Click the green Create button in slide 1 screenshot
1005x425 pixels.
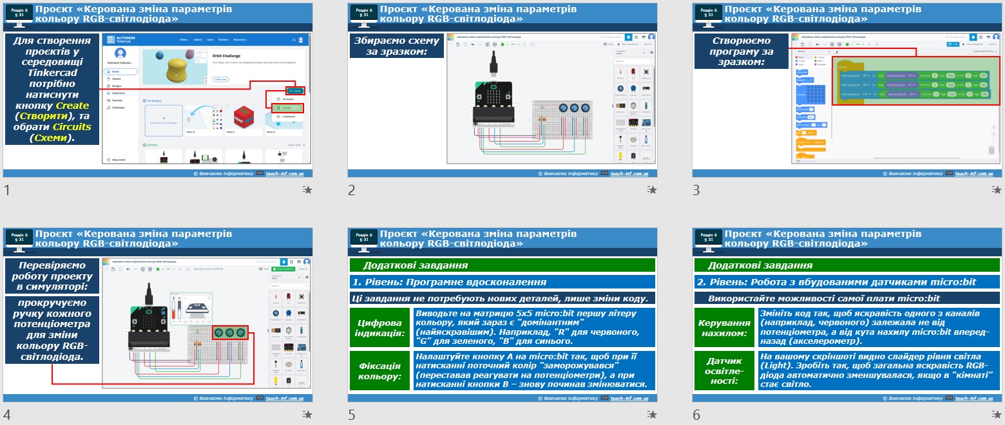tap(295, 91)
